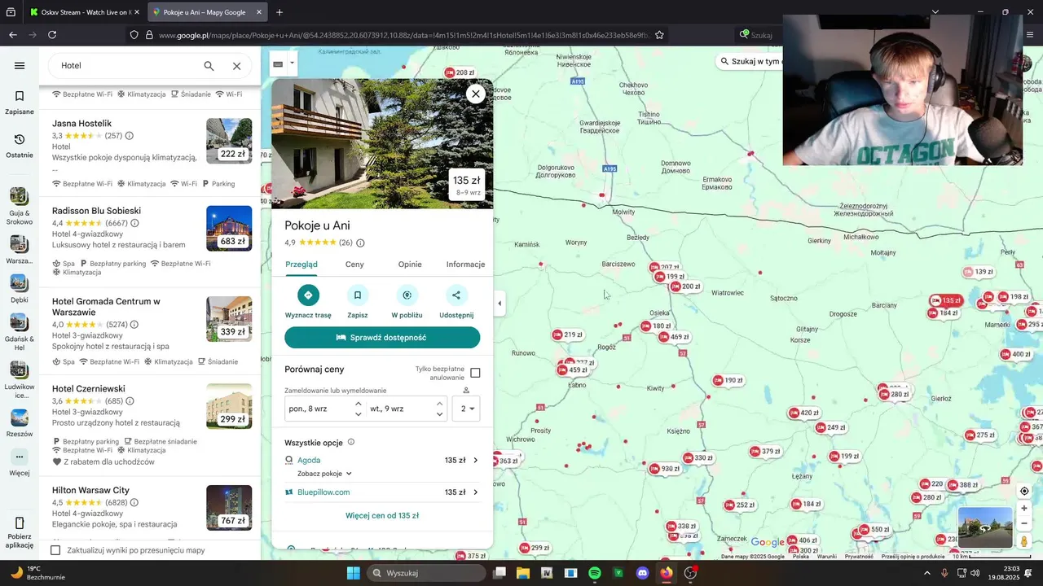Zoom out the map with minus button

point(1024,523)
